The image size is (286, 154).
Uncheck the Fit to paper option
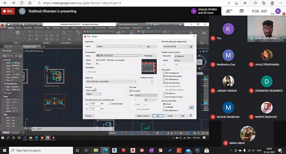[x=130, y=91]
